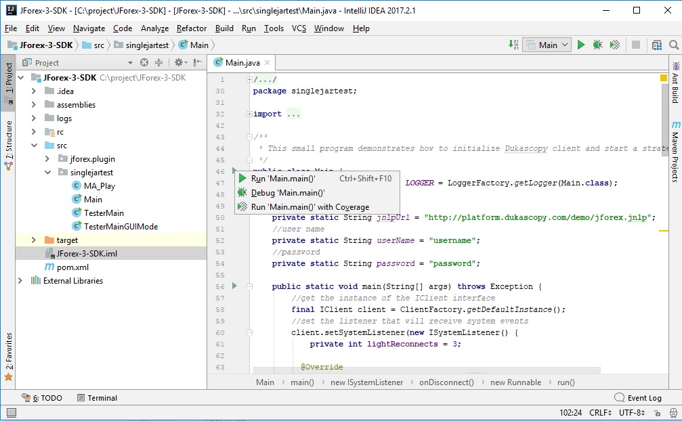
Task: Toggle the 7: Structure side tab
Action: 9,145
